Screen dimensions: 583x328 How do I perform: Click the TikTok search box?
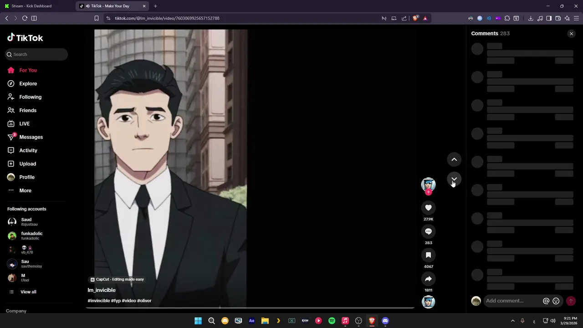point(36,54)
